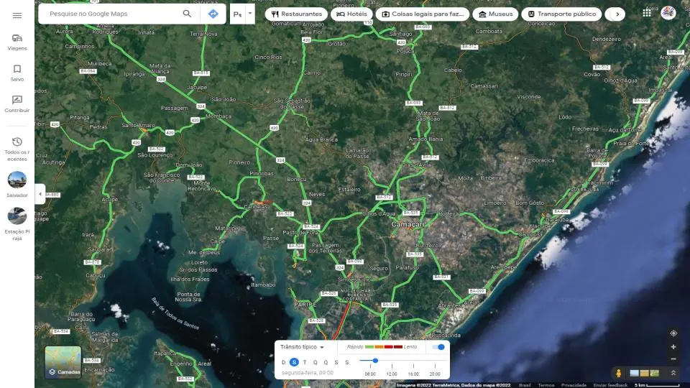Click the traffic time-of-day slider handle
Screen dimensions: 690x388
375,361
